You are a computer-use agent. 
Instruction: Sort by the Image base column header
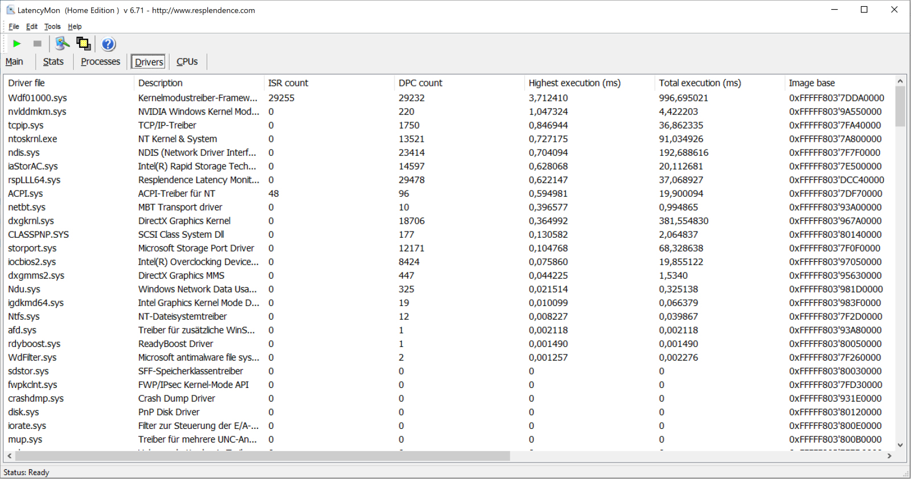[839, 83]
